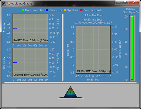The image size is (141, 109).
Task: Close the Autoguiding Graphs window
Action: (134, 3)
